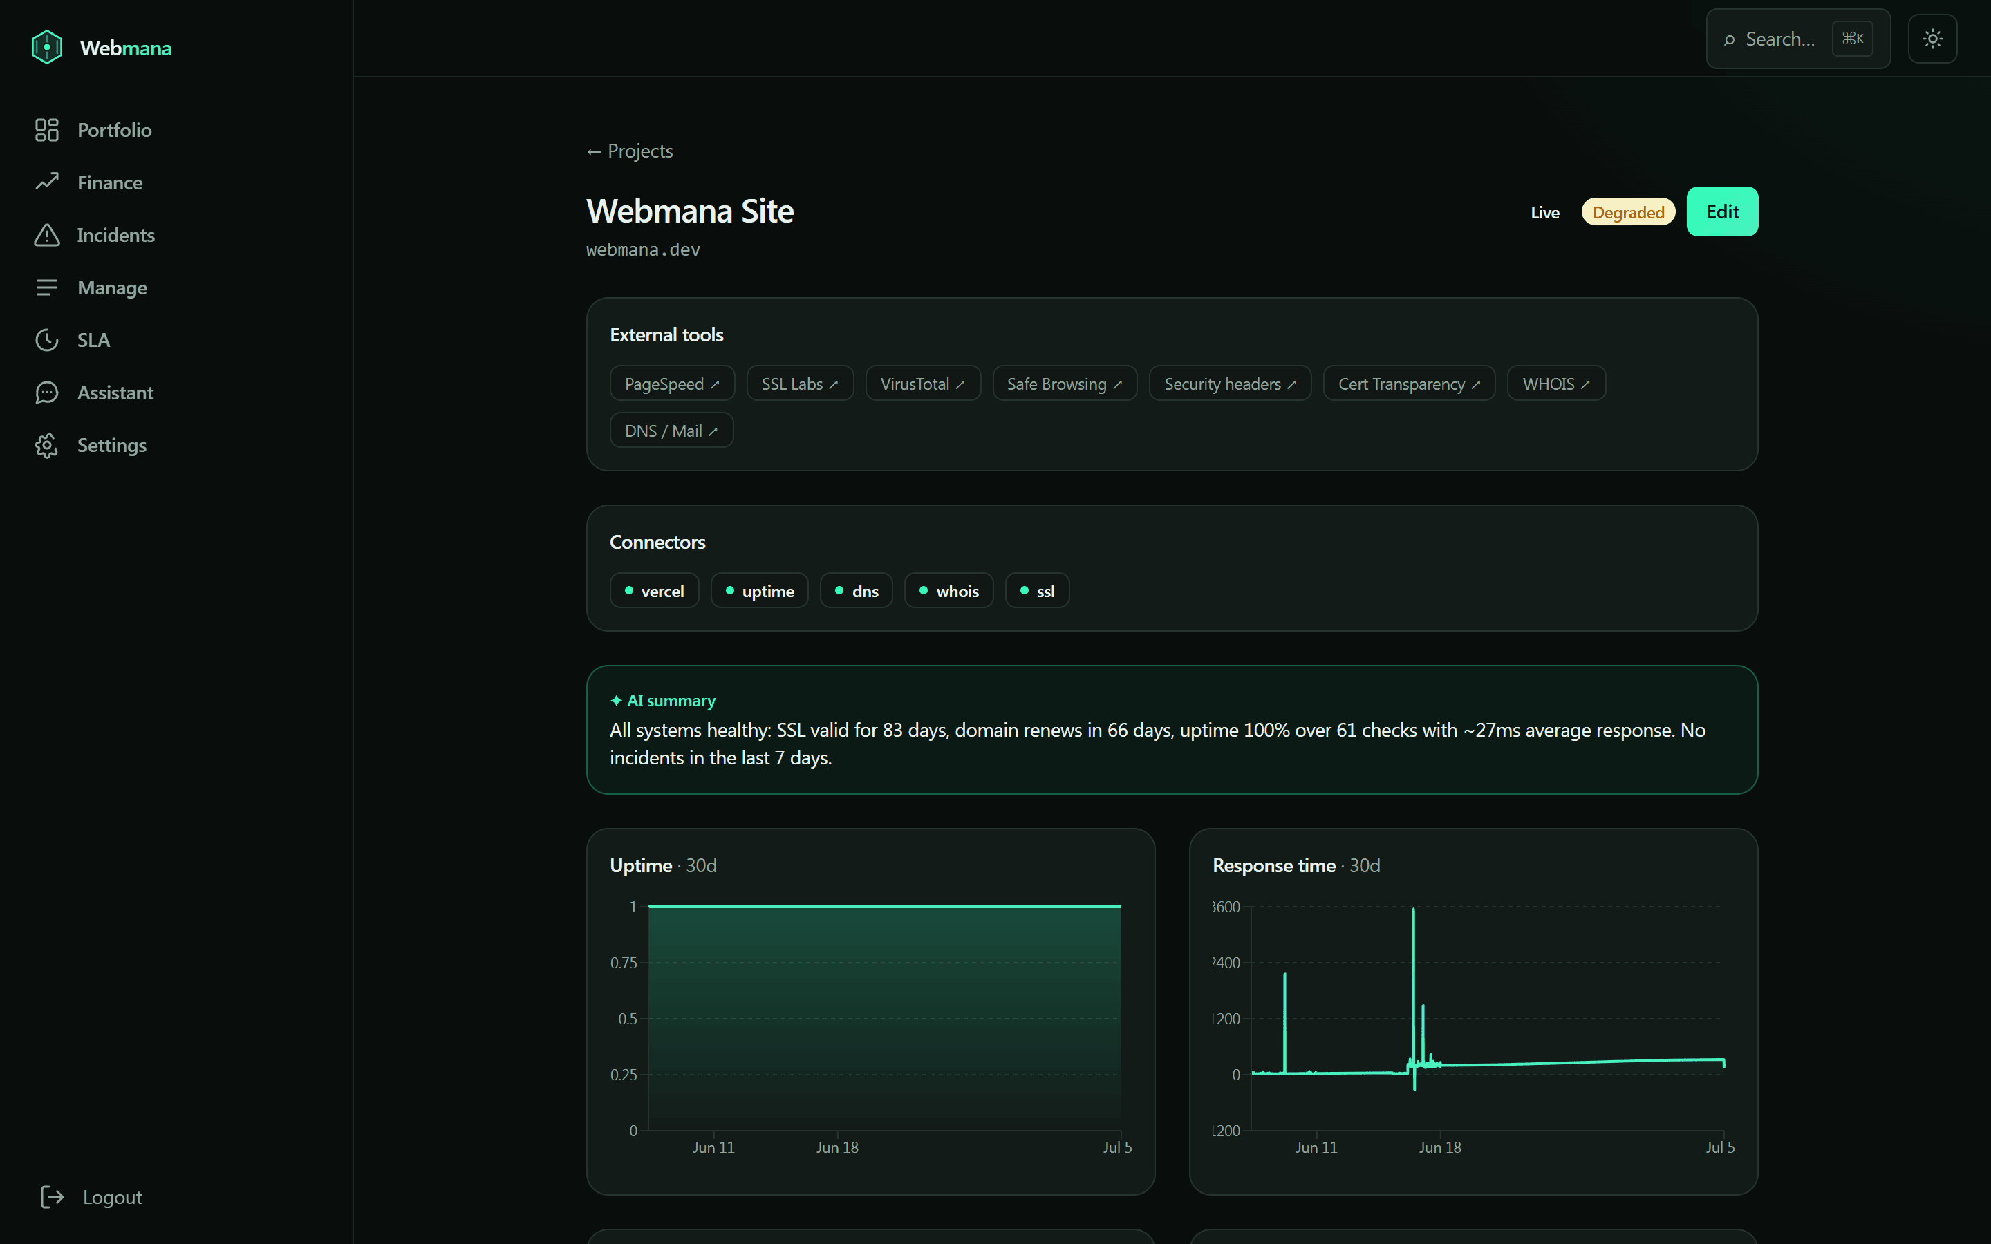
Task: Click the Jun 18 label on Uptime chart
Action: click(836, 1147)
